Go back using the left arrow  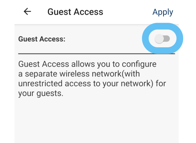27,12
